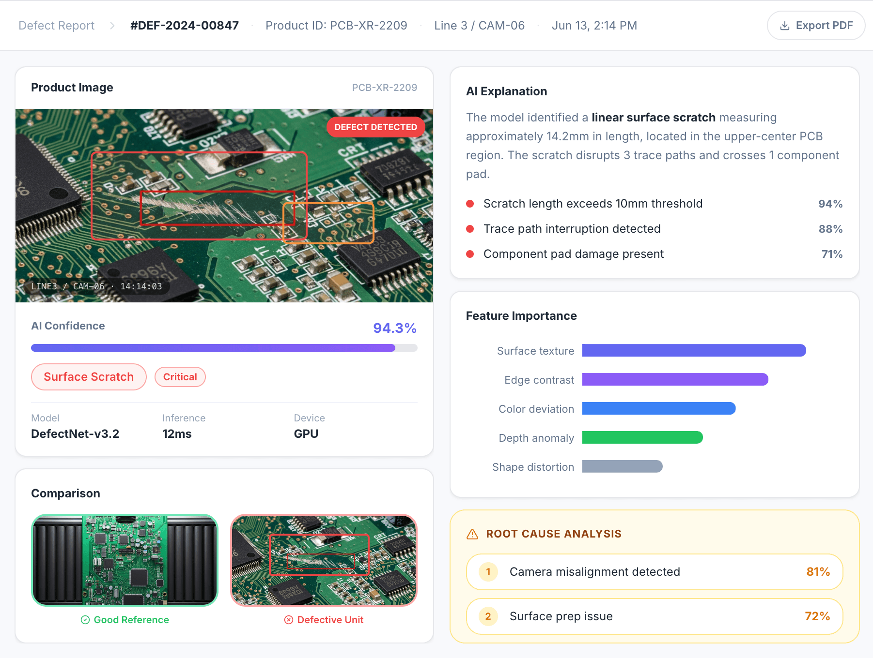Viewport: 873px width, 658px height.
Task: Open the Defective Unit thumbnail image
Action: (324, 560)
